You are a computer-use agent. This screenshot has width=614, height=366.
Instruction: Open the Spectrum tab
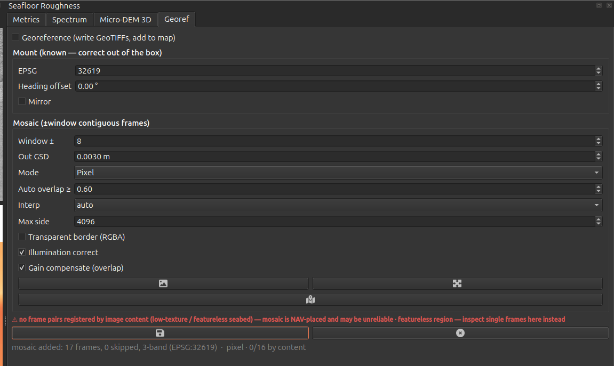69,20
